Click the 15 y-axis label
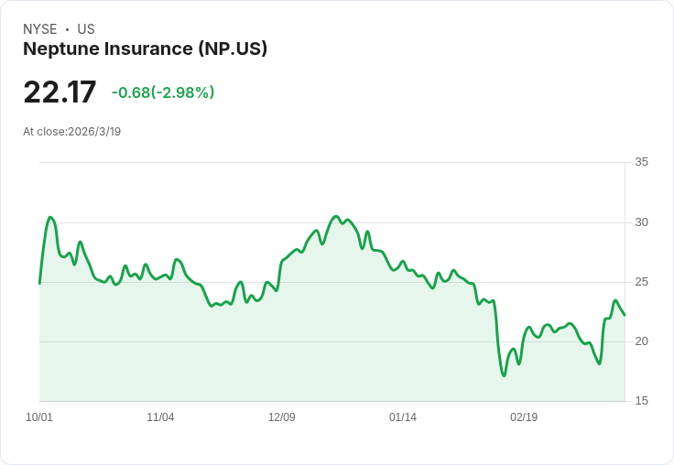This screenshot has width=674, height=465. point(641,401)
